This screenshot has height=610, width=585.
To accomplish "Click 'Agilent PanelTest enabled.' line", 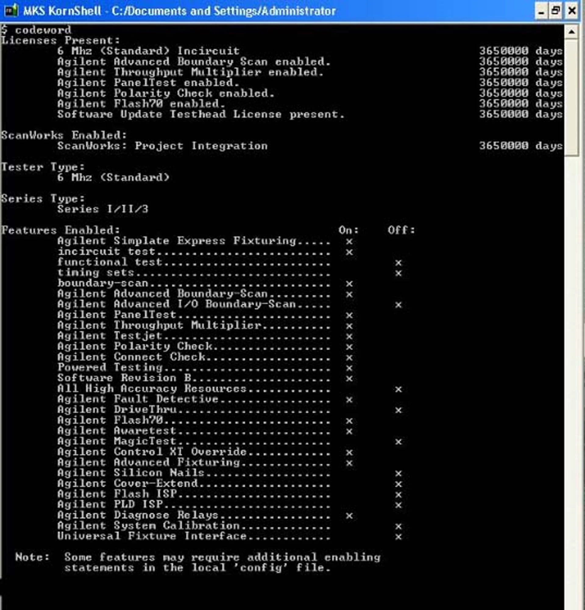I will click(148, 83).
